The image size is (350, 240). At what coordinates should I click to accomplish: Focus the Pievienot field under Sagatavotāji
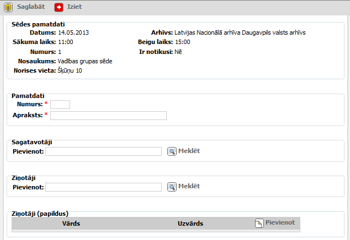pos(103,151)
